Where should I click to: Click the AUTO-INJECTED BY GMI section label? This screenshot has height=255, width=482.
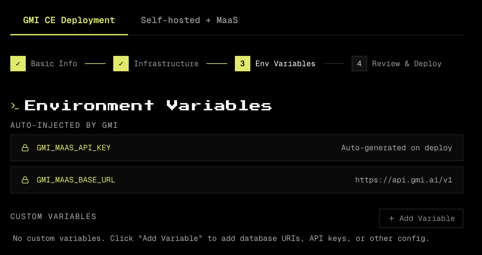coord(64,125)
